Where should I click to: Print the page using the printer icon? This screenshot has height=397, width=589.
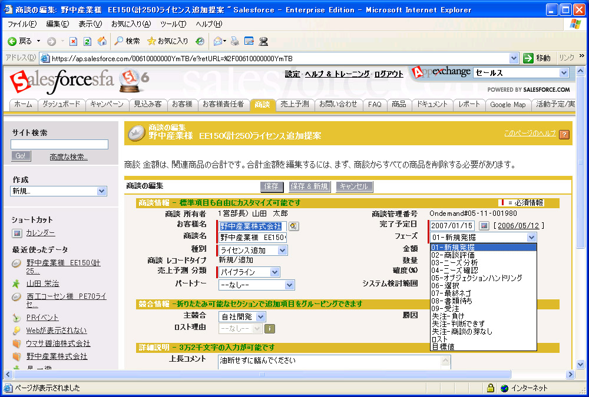235,41
